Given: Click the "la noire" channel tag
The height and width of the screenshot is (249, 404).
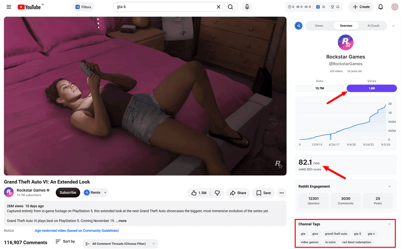Looking at the screenshot, I should coord(330,242).
